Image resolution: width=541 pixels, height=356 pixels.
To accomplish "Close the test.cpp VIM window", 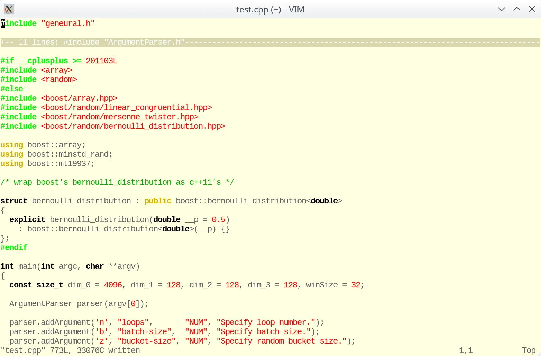I will (532, 9).
